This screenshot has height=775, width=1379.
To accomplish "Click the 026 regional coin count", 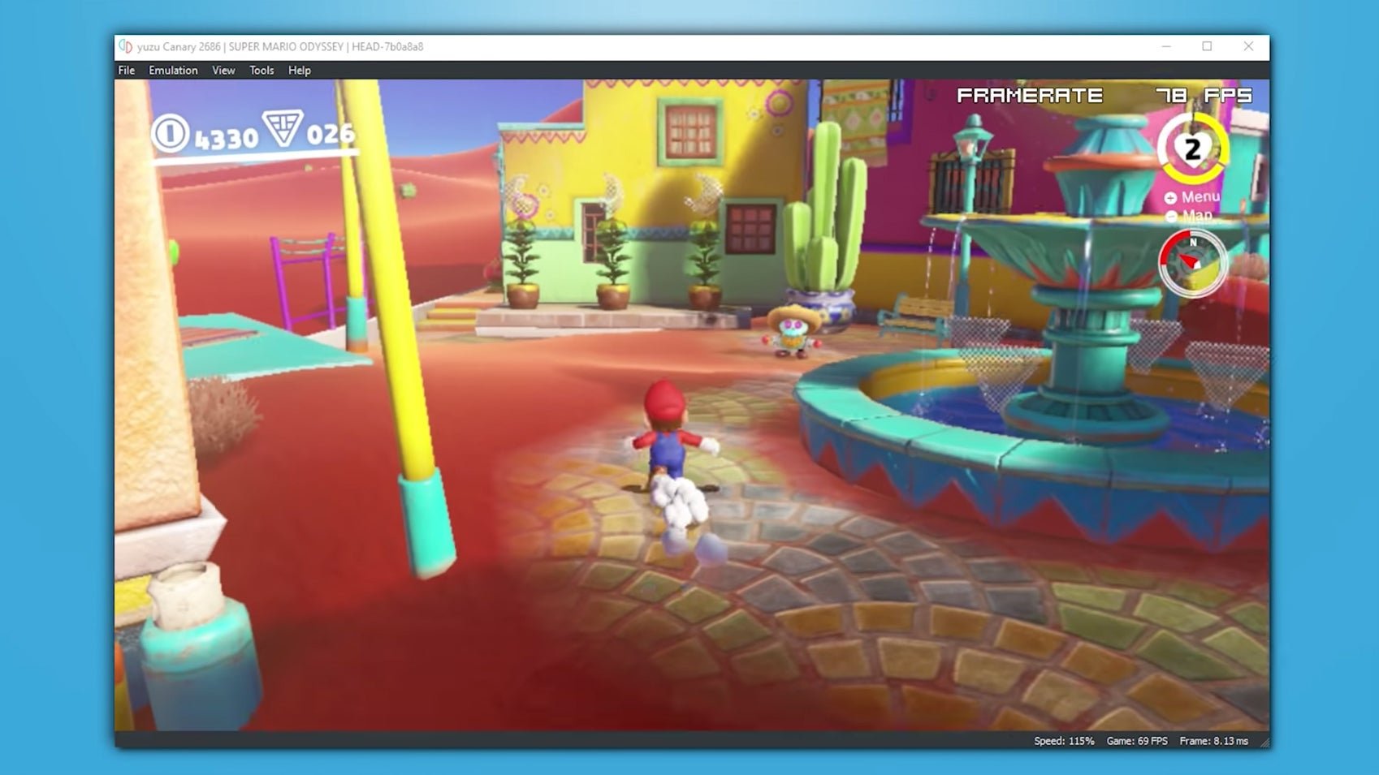I will [331, 133].
